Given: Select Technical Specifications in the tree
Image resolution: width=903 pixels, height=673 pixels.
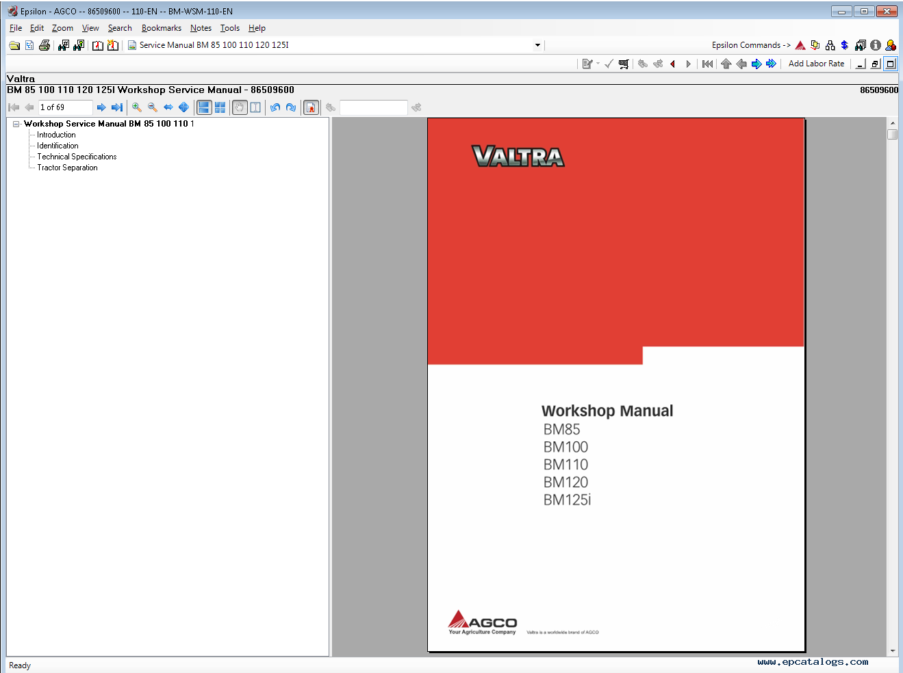Looking at the screenshot, I should [x=77, y=157].
